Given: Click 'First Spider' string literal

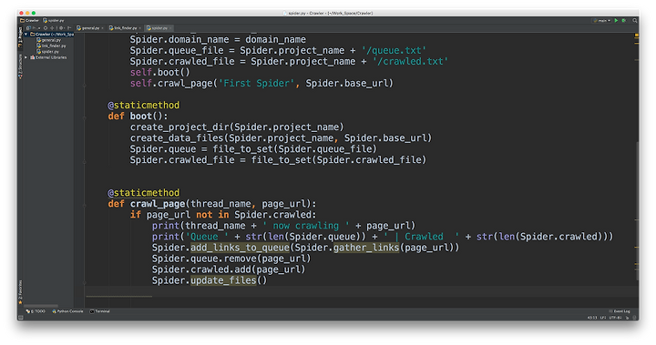Looking at the screenshot, I should coord(256,83).
